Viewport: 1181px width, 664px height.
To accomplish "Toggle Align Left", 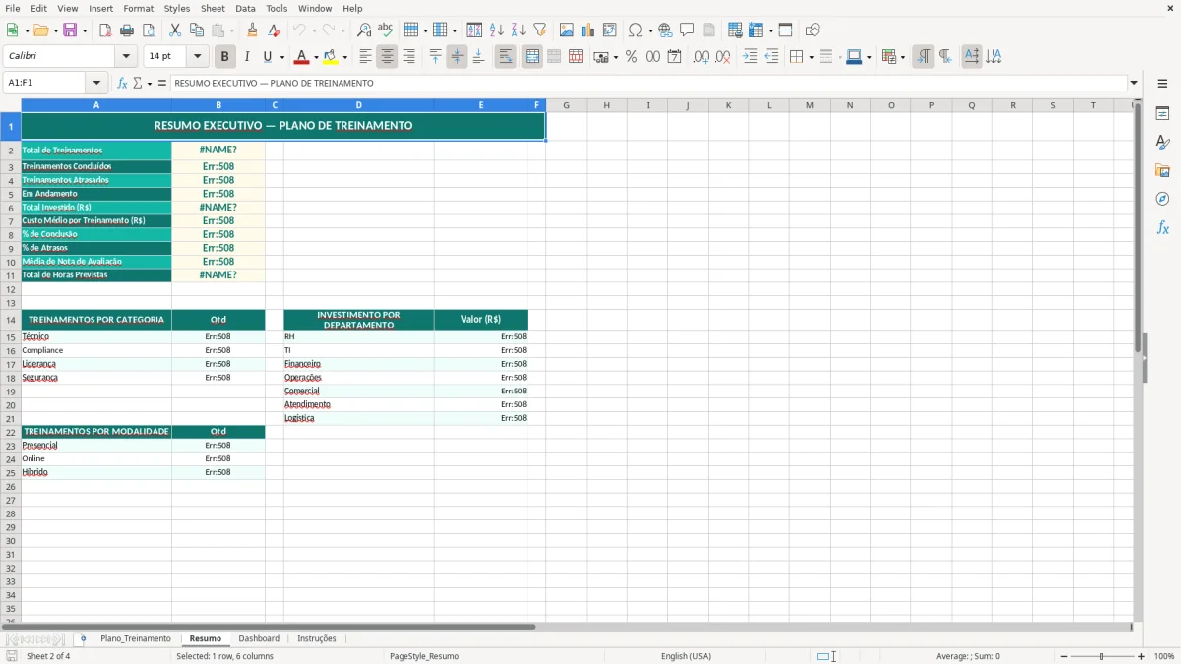I will (x=365, y=57).
